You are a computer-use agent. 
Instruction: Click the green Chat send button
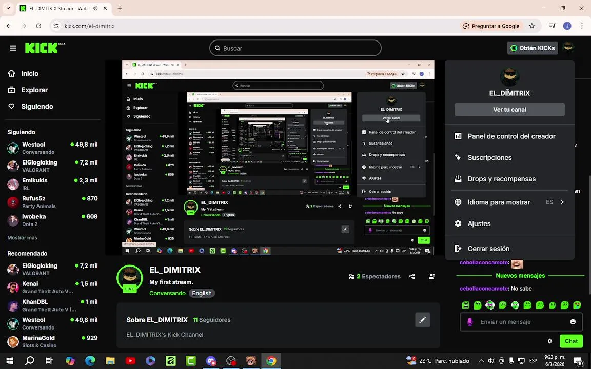[x=571, y=341]
